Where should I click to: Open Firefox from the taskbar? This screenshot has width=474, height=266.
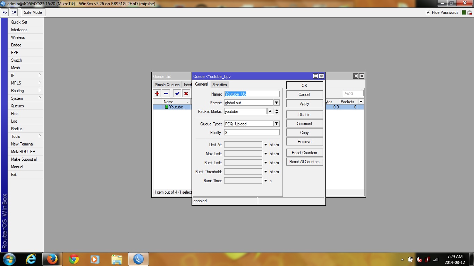click(52, 259)
